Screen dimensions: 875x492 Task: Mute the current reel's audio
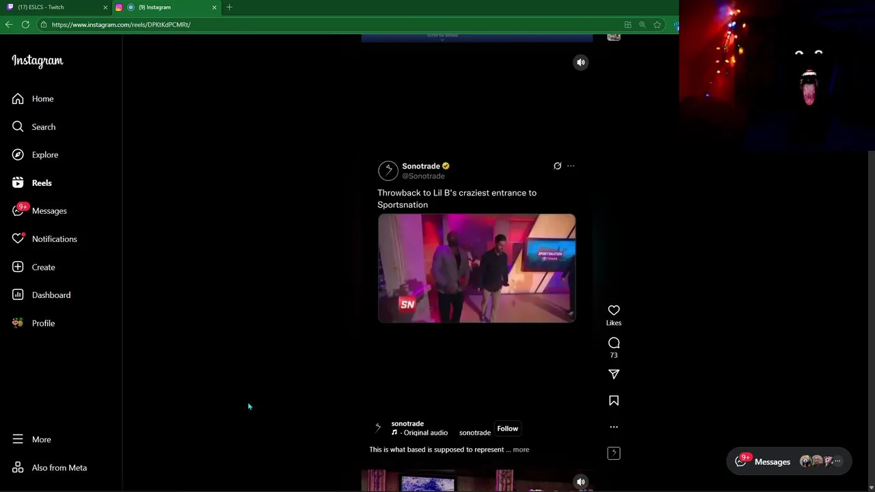click(x=580, y=62)
